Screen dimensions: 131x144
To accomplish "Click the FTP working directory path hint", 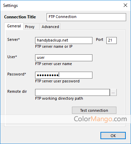I will tap(59, 98).
